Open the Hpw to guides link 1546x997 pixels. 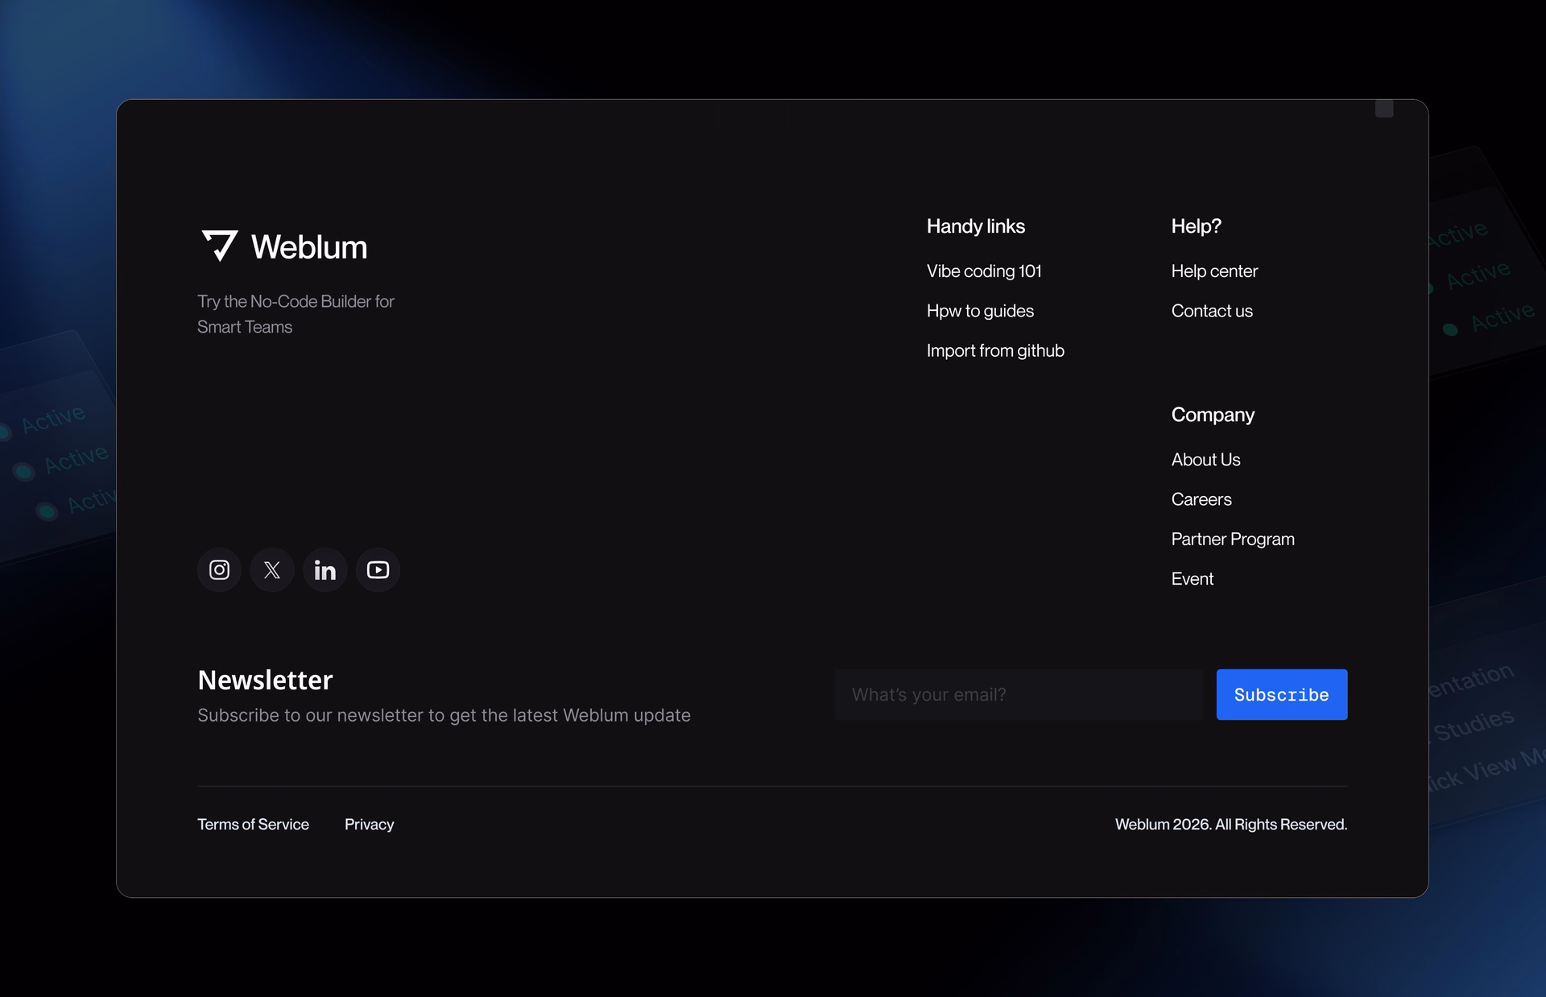coord(980,311)
